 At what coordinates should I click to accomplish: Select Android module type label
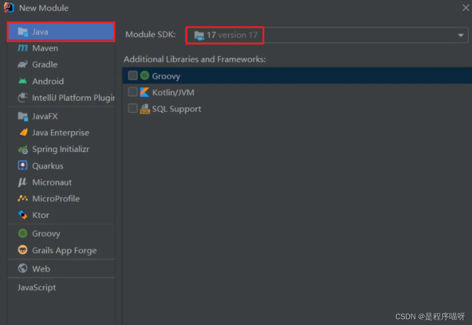tap(48, 81)
